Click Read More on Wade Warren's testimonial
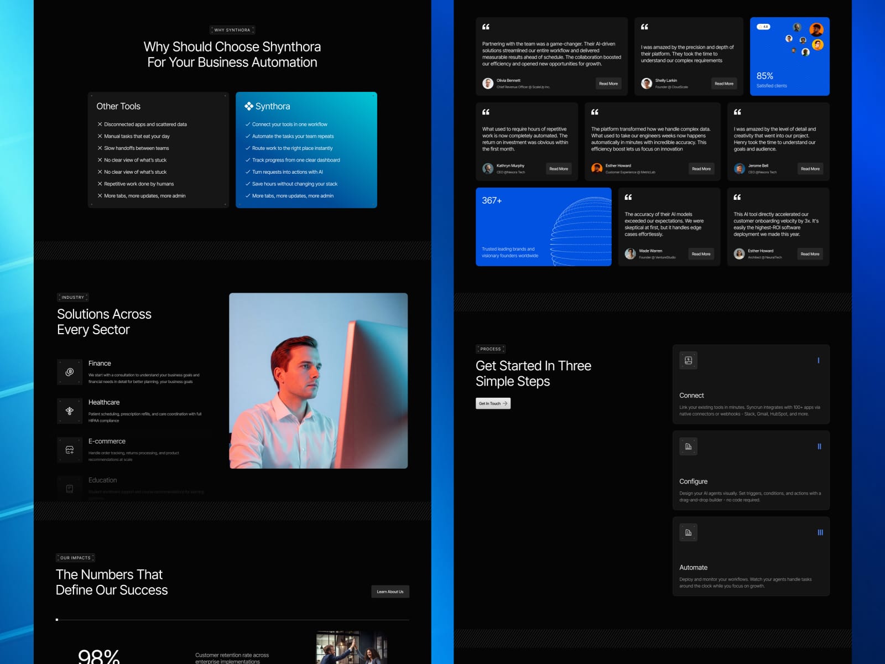Screen dimensions: 885x664 (701, 254)
